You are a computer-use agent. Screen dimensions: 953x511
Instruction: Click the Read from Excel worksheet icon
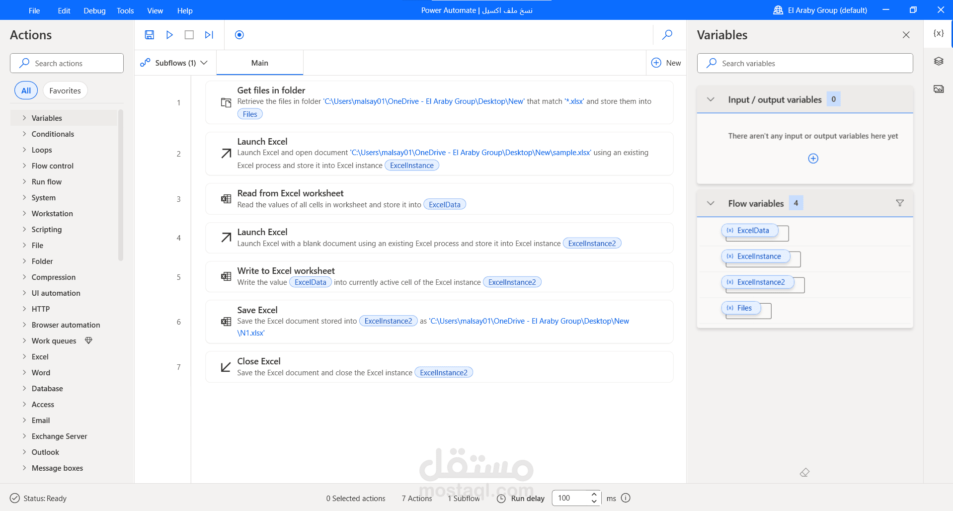pos(226,199)
